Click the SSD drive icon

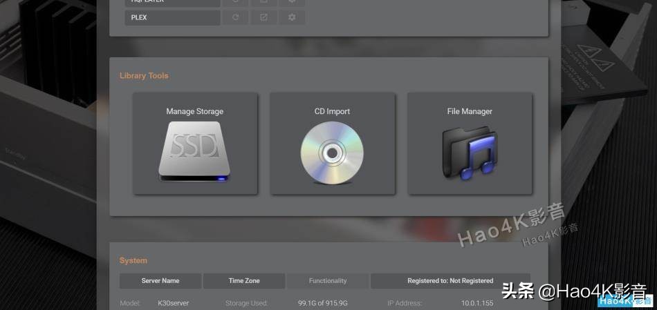194,151
